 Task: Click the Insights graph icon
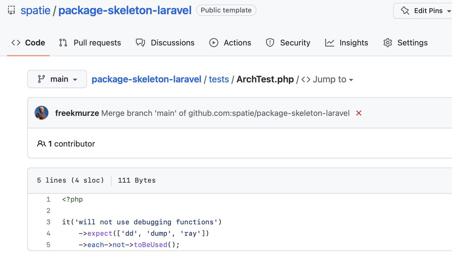[x=330, y=43]
